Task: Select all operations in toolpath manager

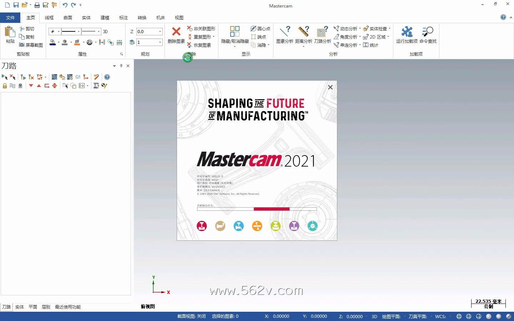Action: (x=5, y=77)
